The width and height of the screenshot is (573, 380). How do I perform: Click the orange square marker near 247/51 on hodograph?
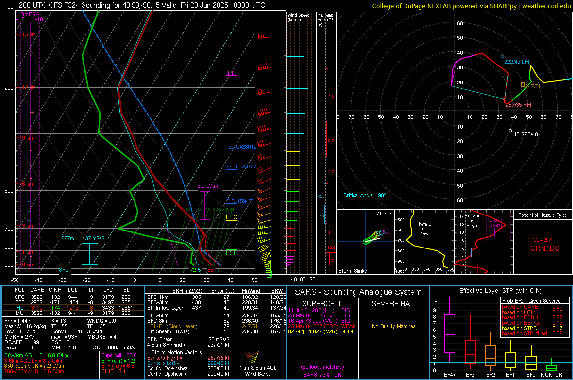pyautogui.click(x=523, y=84)
